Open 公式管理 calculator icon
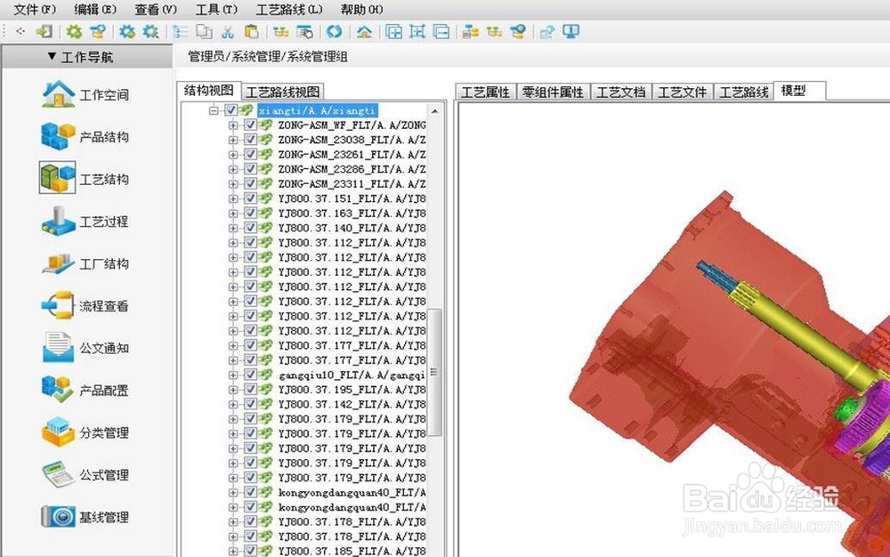 [x=58, y=474]
